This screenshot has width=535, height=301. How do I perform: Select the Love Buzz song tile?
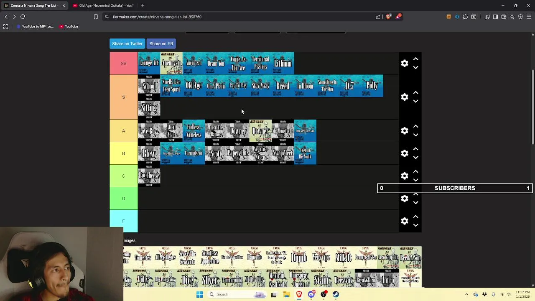point(149,131)
